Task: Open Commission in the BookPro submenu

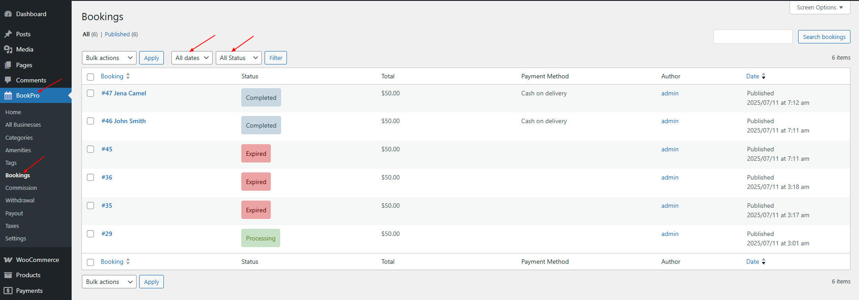Action: tap(21, 188)
